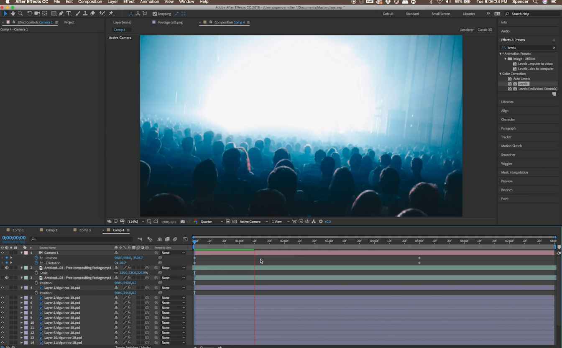Select the Clone Stamp tool
Image resolution: width=562 pixels, height=348 pixels.
click(x=85, y=14)
